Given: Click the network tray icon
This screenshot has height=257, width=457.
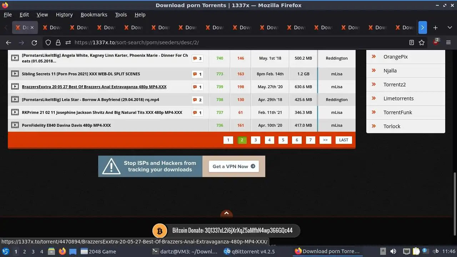Looking at the screenshot, I should [406, 251].
